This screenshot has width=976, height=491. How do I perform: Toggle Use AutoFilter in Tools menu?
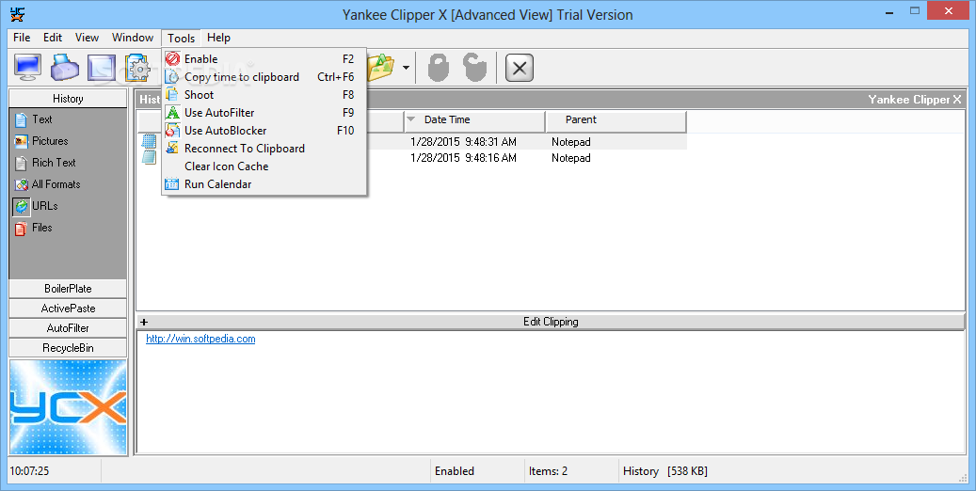[x=264, y=113]
